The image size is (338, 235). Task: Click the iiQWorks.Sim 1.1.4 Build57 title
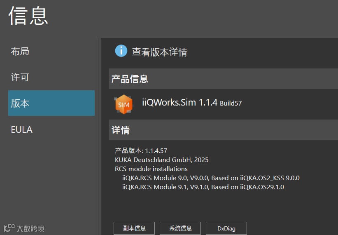coord(192,103)
